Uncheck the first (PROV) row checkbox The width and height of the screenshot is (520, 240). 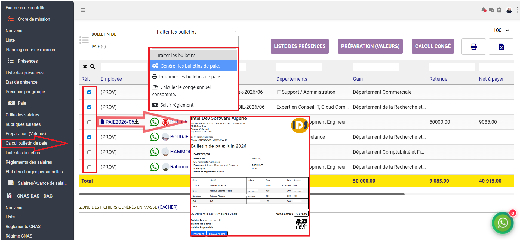[89, 92]
